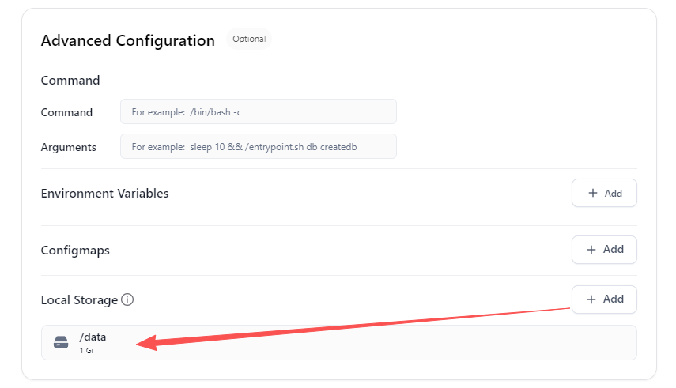Click the Configmaps section label
Image resolution: width=676 pixels, height=388 pixels.
(x=75, y=251)
